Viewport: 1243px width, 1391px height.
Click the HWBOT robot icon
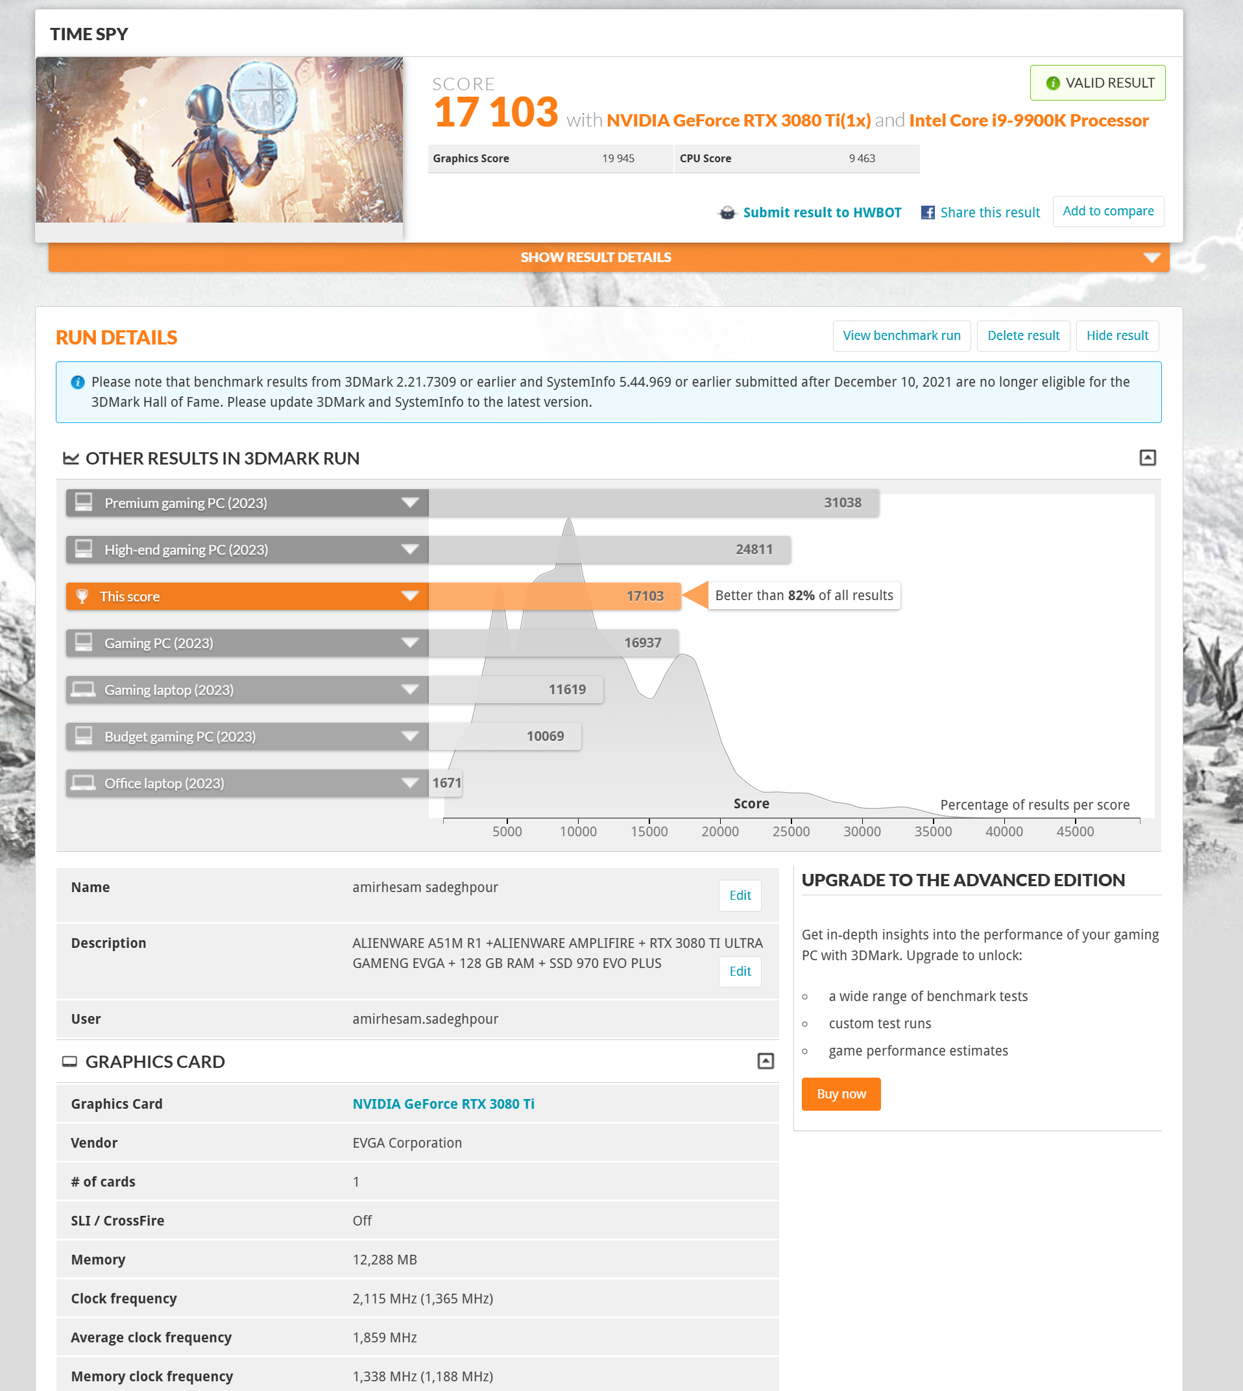727,212
